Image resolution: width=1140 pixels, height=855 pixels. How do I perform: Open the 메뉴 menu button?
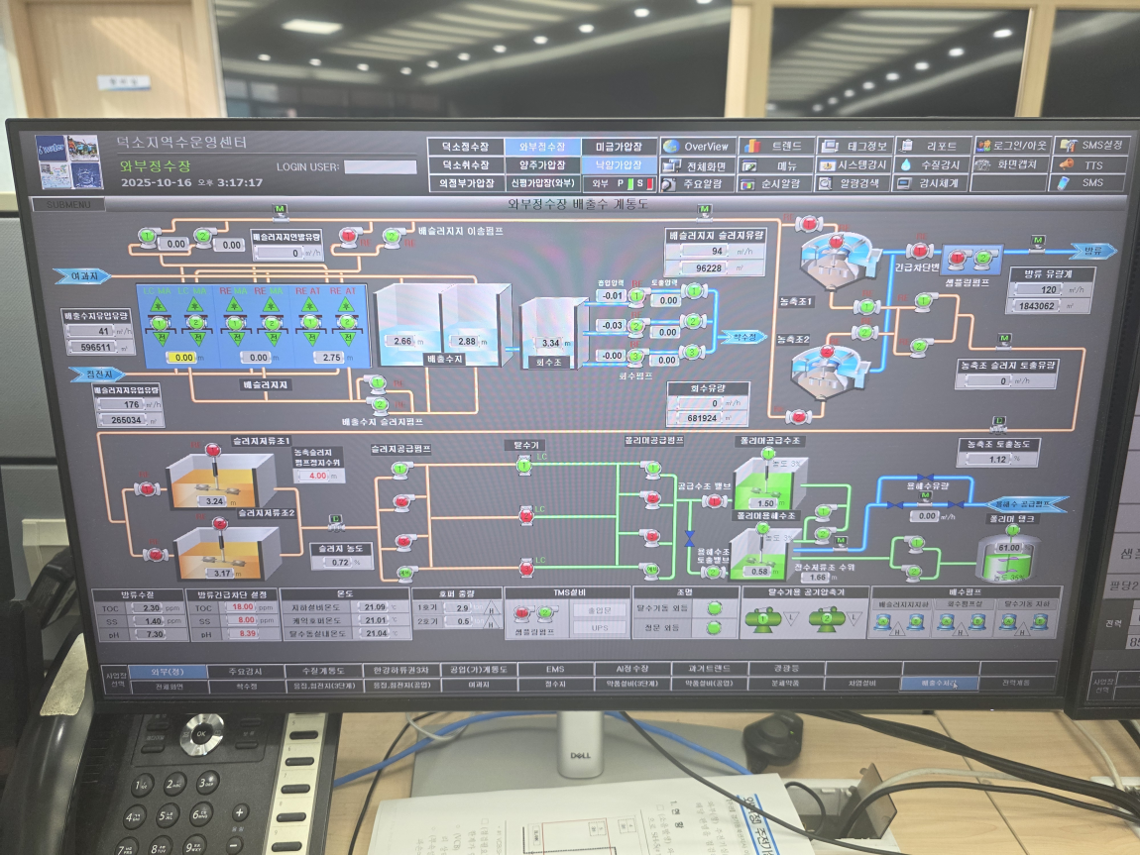click(x=776, y=165)
